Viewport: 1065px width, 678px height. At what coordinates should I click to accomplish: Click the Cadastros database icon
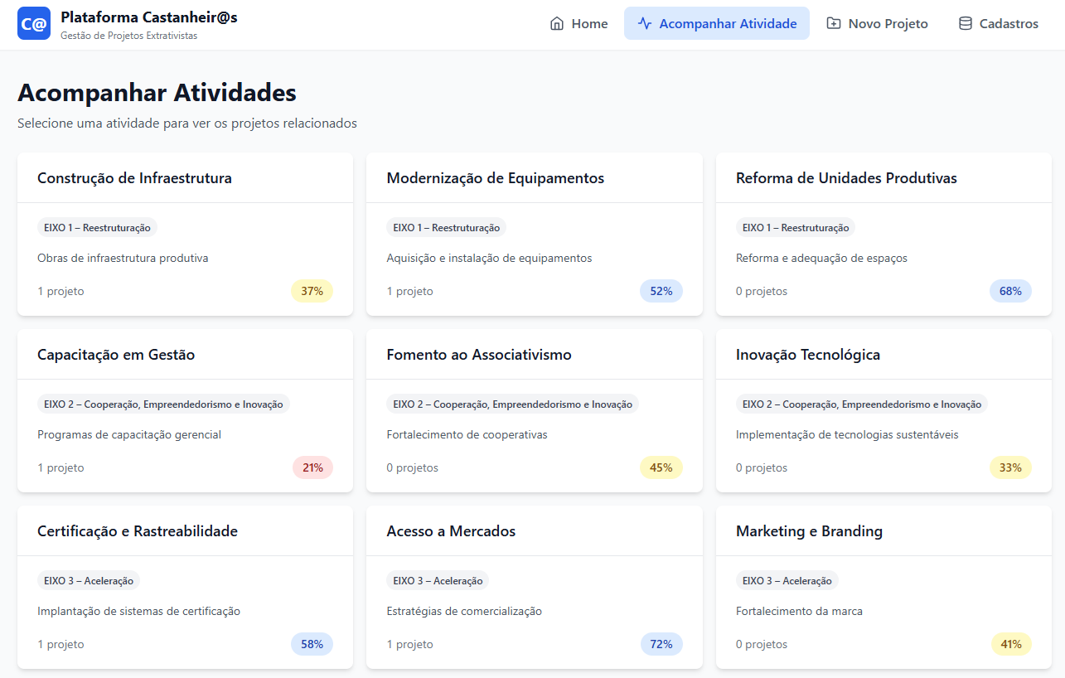(x=965, y=23)
